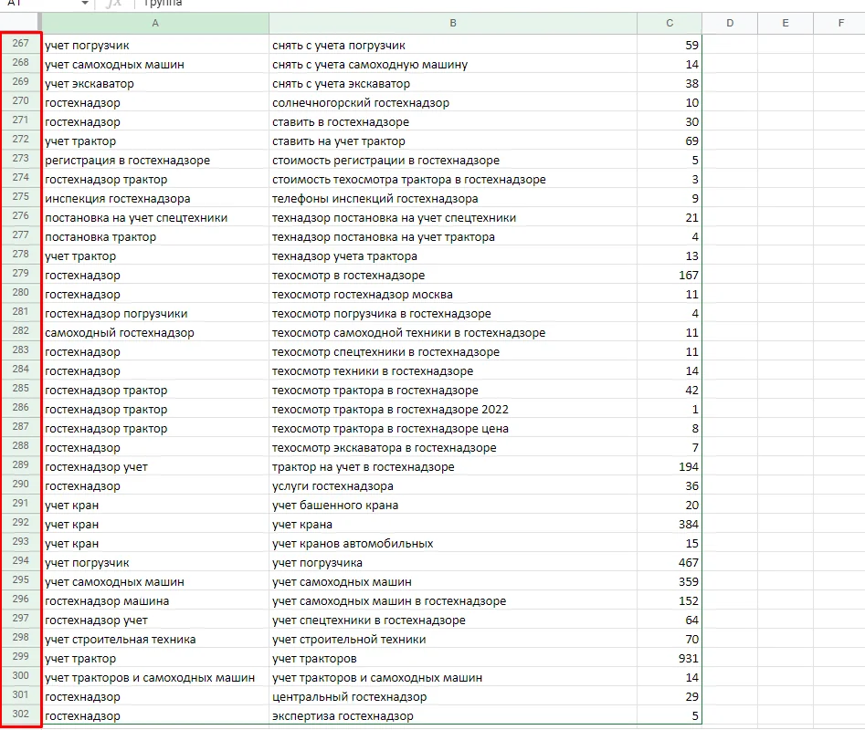The width and height of the screenshot is (865, 730).
Task: Click cell 'учет спецтехники в гостехнадзоре'
Action: (453, 620)
